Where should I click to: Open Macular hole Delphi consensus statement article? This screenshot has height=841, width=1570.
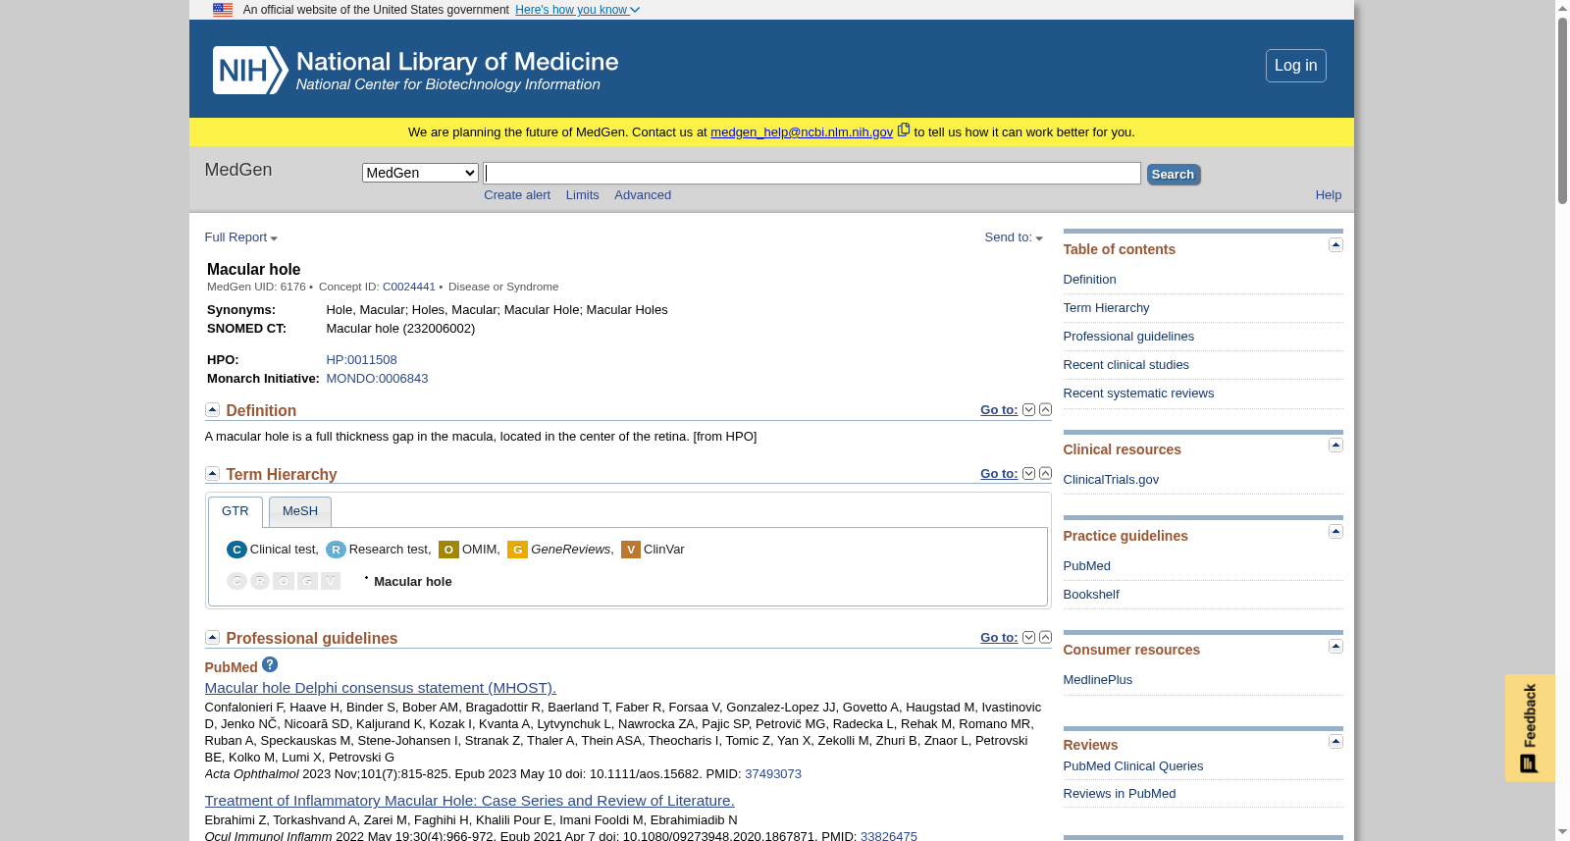click(x=380, y=688)
